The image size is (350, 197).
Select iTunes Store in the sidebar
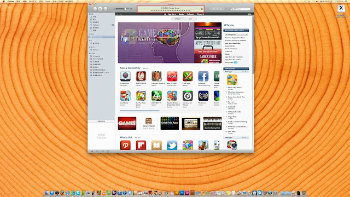(101, 37)
